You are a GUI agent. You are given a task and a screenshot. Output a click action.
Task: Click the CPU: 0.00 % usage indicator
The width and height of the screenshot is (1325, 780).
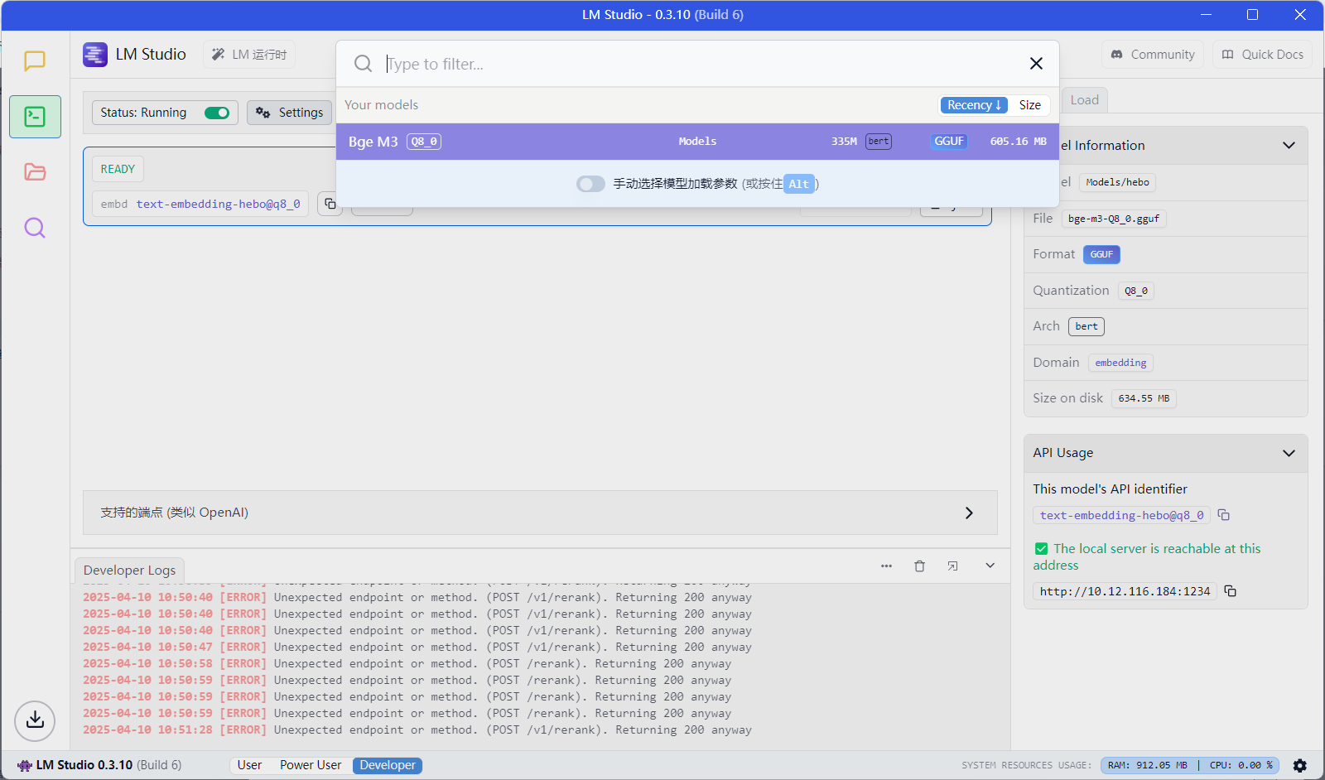pos(1241,766)
